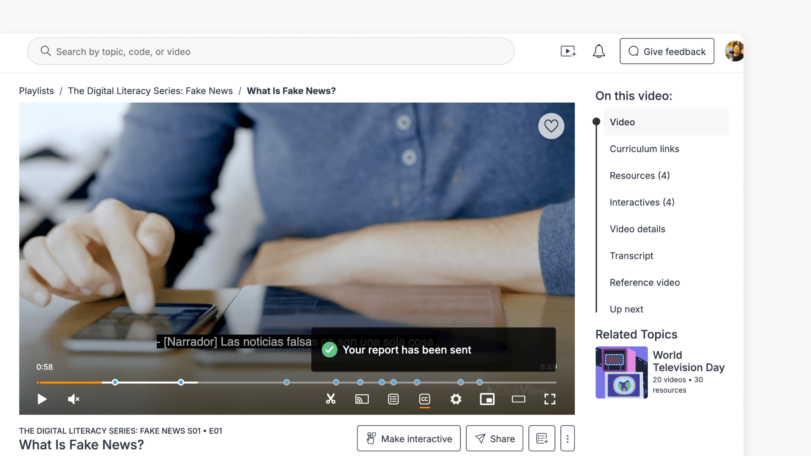Jump to Interactives (4) section

pyautogui.click(x=642, y=202)
